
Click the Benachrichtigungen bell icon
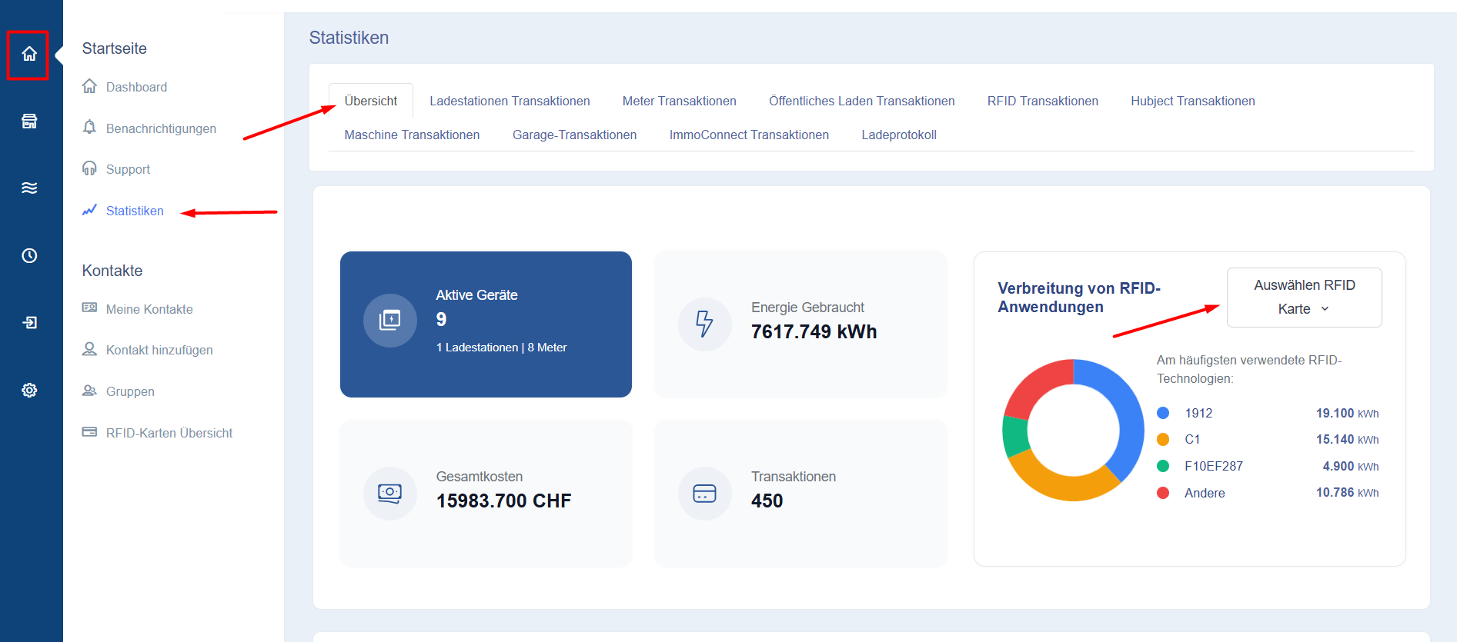click(89, 127)
